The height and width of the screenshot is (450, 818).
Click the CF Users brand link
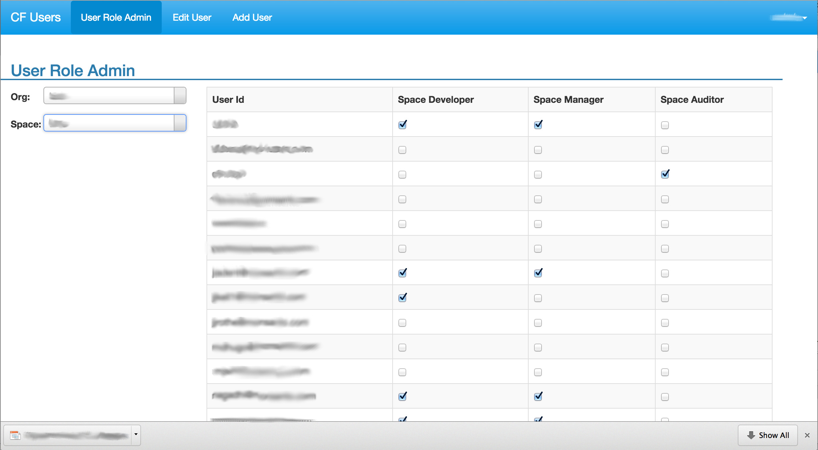35,17
